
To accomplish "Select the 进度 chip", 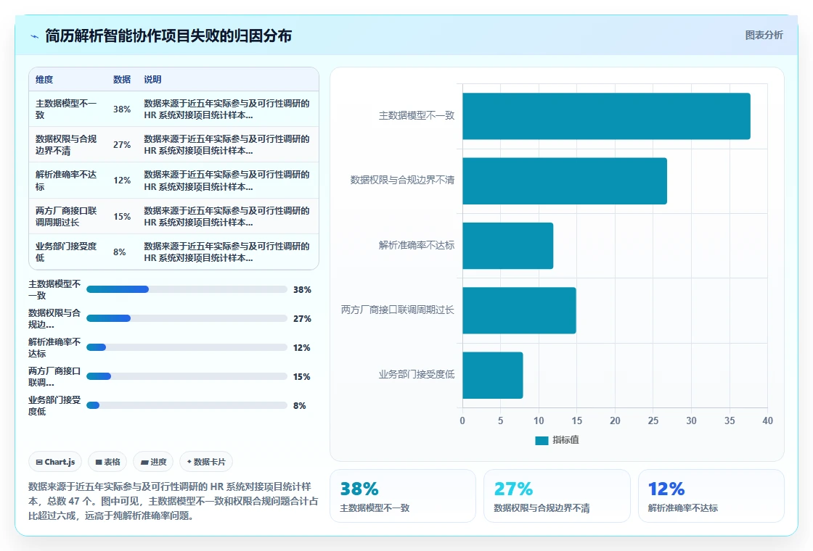I will pyautogui.click(x=153, y=462).
